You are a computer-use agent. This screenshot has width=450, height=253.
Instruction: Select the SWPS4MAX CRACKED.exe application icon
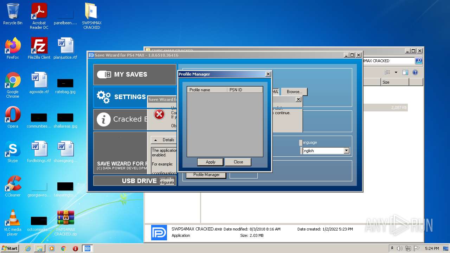click(x=159, y=233)
